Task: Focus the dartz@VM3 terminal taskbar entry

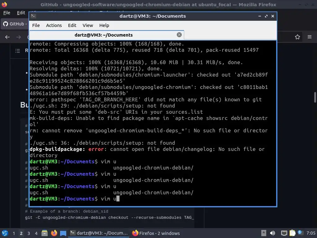Action: click(x=99, y=233)
